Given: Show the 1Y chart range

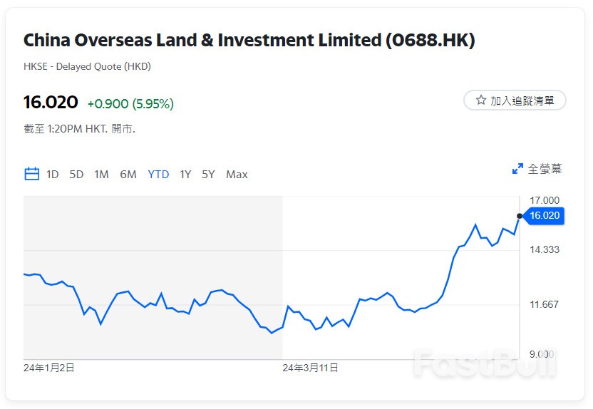Looking at the screenshot, I should (x=185, y=175).
